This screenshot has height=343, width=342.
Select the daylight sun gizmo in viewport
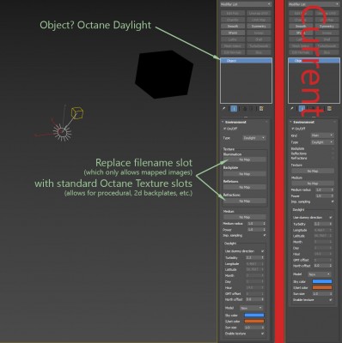62,132
